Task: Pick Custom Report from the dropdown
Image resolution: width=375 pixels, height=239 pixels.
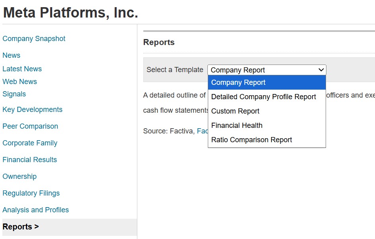Action: tap(235, 111)
